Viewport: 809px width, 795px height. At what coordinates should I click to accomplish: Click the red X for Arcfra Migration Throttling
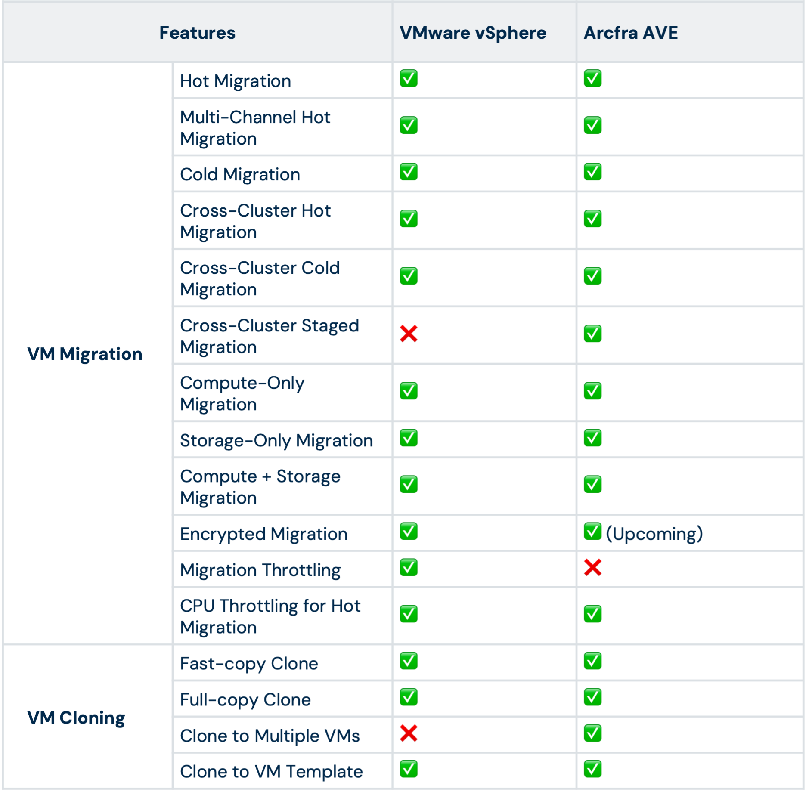click(592, 567)
